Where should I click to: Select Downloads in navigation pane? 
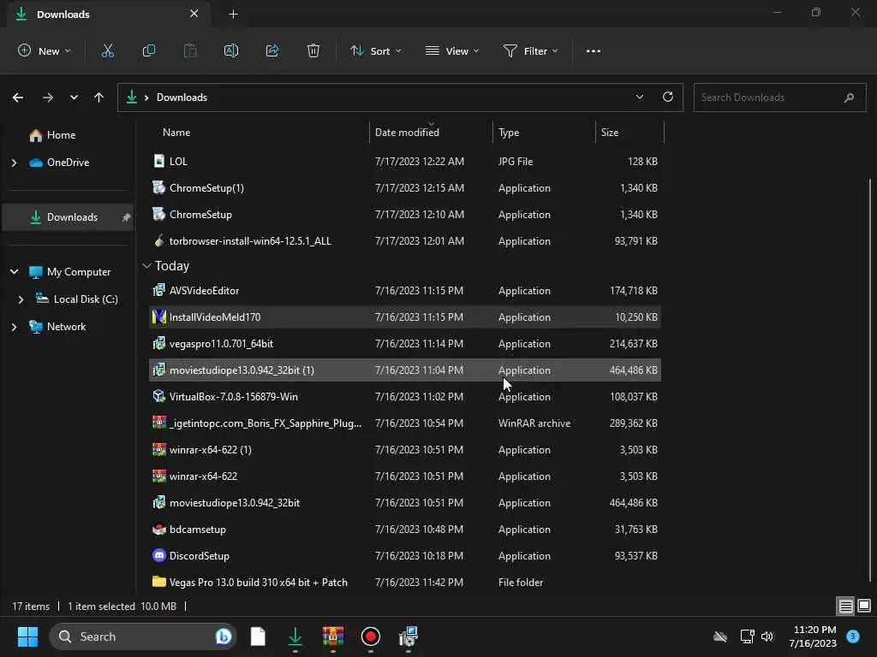pyautogui.click(x=67, y=216)
